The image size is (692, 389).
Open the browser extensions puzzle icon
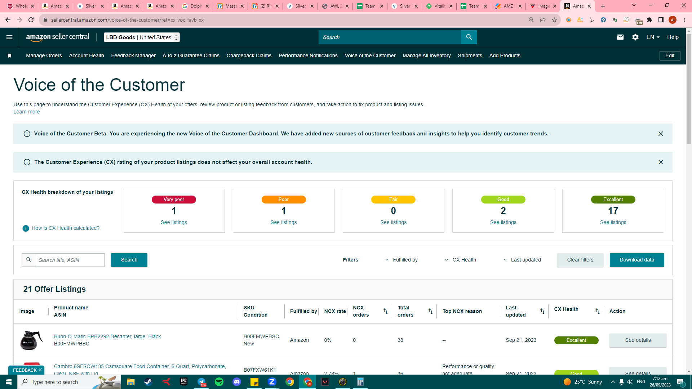pyautogui.click(x=649, y=20)
